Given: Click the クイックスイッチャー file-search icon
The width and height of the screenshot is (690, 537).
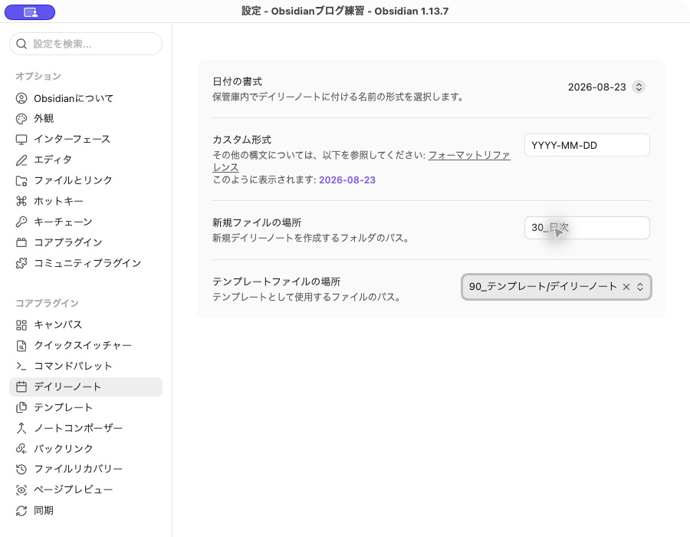Looking at the screenshot, I should [21, 345].
